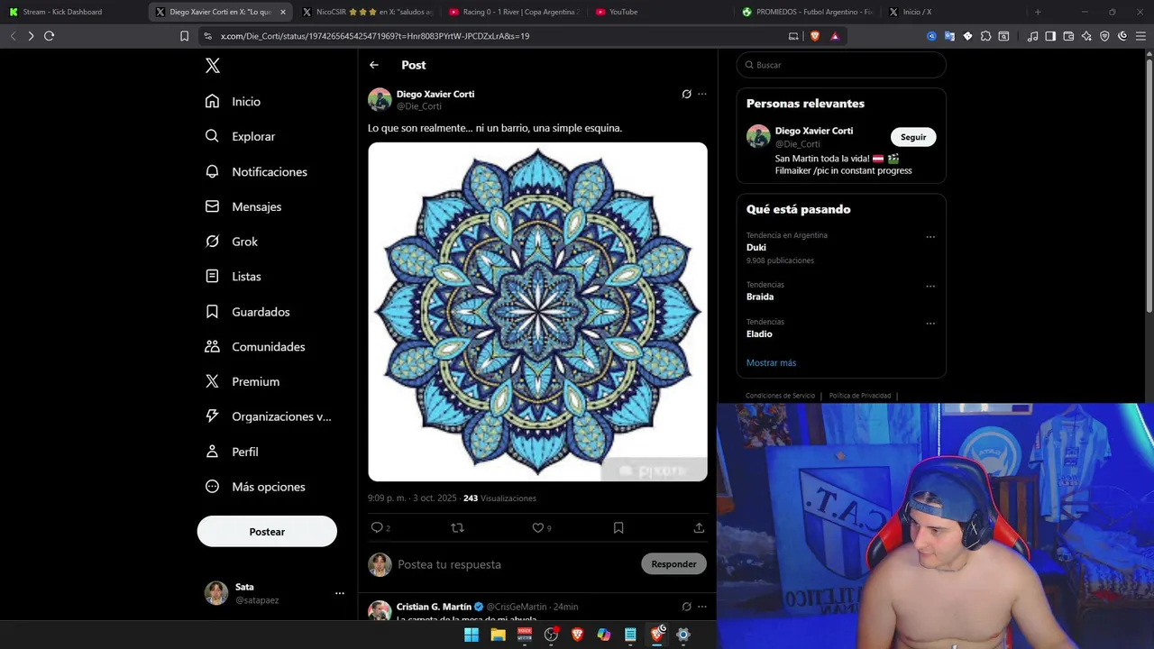Toggle the browser sidebar panel icon
Screen dimensions: 1154x649
(x=1050, y=36)
